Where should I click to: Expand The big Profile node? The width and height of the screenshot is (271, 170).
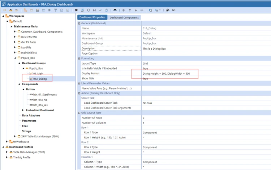click(7, 157)
